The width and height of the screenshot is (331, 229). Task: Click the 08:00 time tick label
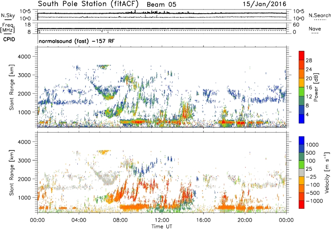tap(120, 220)
